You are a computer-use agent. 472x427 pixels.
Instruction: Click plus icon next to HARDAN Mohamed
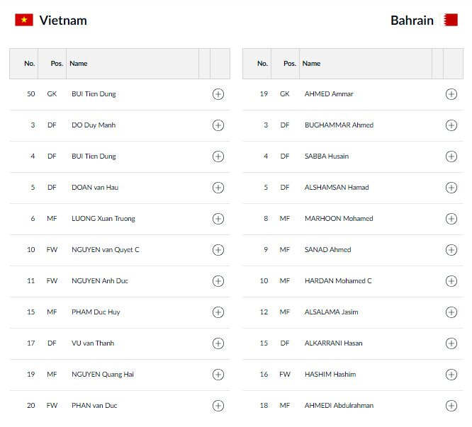pyautogui.click(x=451, y=281)
